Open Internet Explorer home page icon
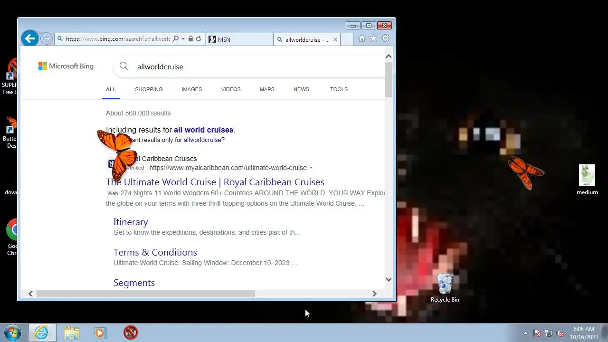This screenshot has height=342, width=608. pos(362,38)
